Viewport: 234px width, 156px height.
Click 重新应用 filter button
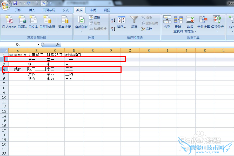150,23
